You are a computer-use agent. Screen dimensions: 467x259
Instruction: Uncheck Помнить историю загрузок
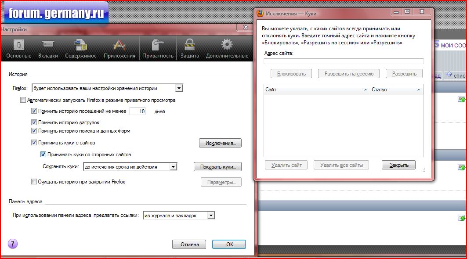[34, 122]
